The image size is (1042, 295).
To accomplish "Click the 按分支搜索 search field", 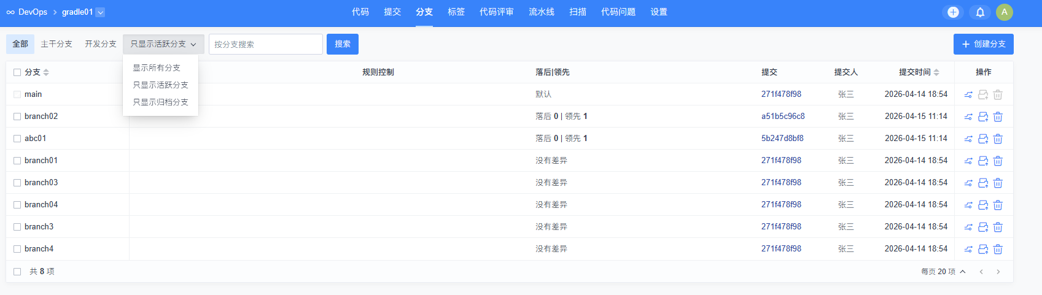I will pos(265,44).
